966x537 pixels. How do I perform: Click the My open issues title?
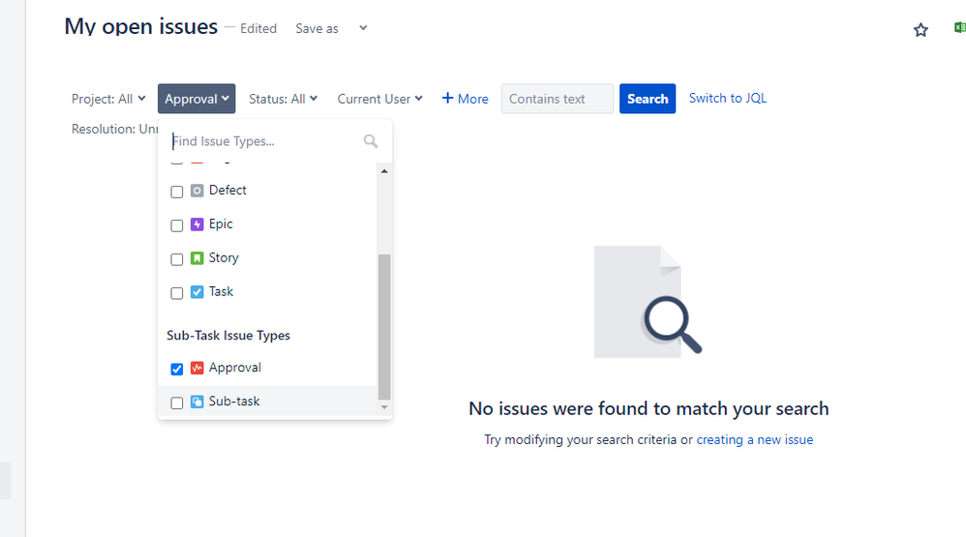click(141, 26)
